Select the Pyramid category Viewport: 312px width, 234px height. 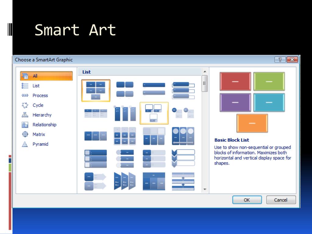(40, 144)
